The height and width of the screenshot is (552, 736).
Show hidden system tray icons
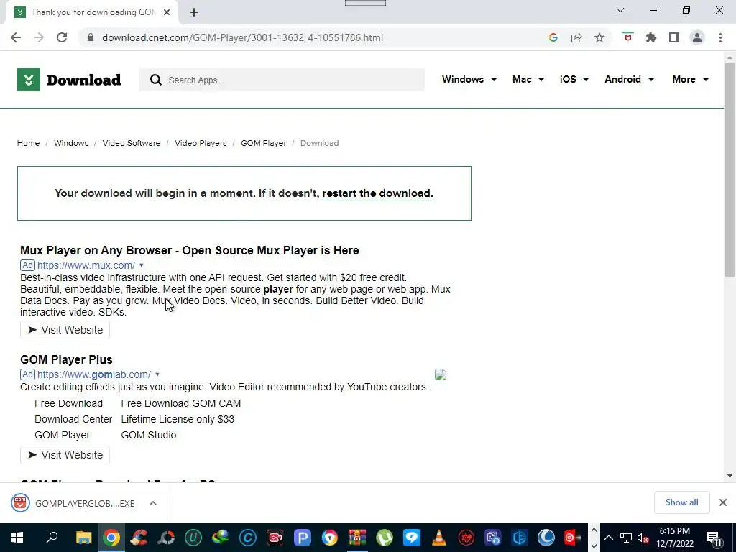click(x=608, y=538)
